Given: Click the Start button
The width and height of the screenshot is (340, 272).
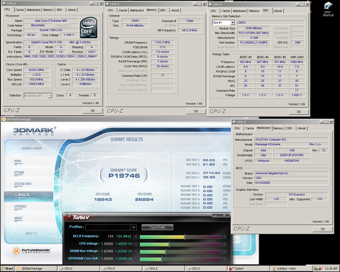Looking at the screenshot, I should [7, 269].
